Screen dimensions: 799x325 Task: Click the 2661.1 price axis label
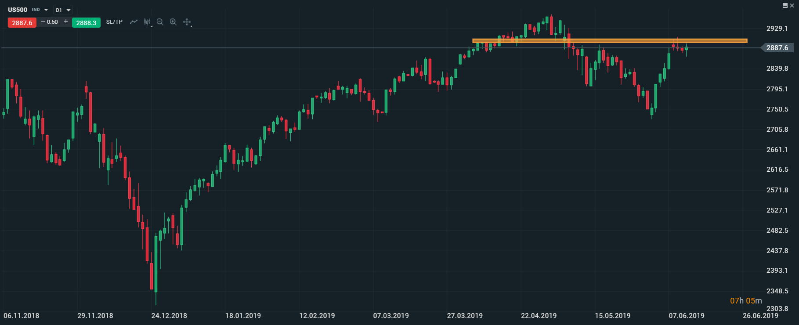[x=777, y=150]
